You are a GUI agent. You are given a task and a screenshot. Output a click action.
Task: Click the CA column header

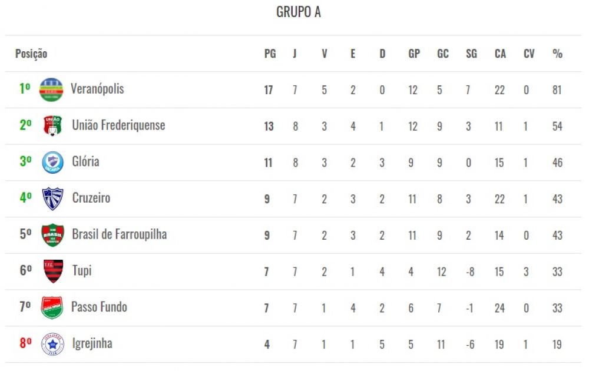point(500,54)
